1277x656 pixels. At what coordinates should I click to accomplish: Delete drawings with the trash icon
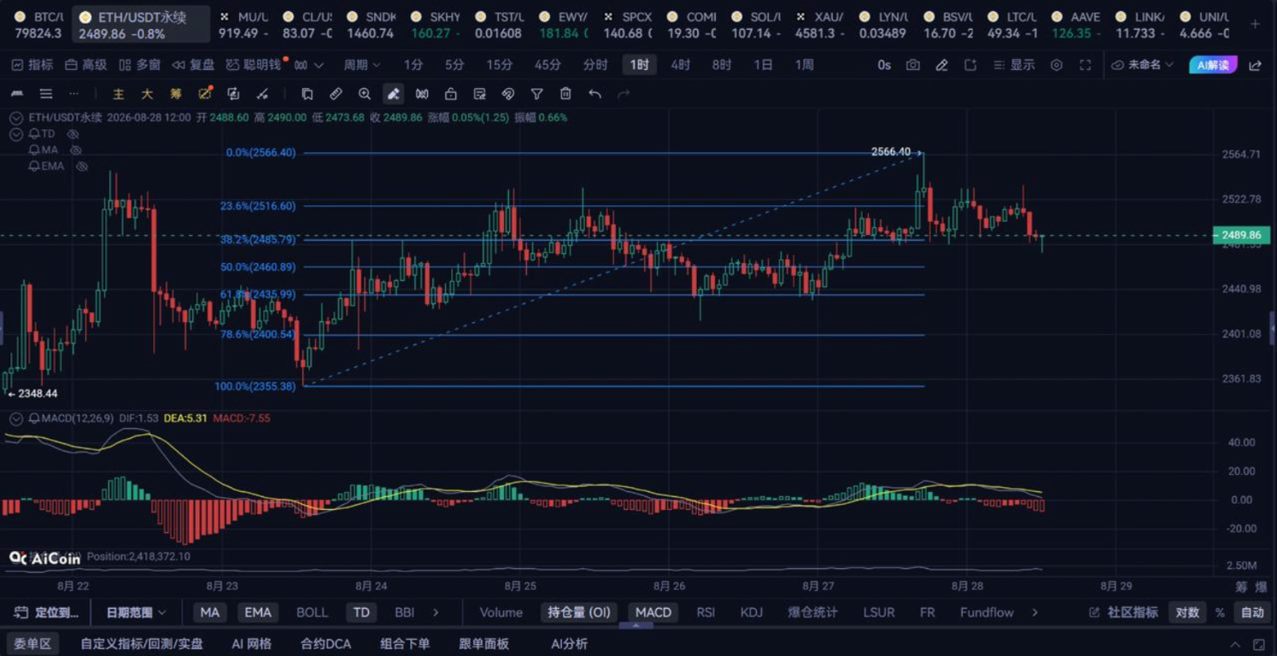[x=565, y=94]
